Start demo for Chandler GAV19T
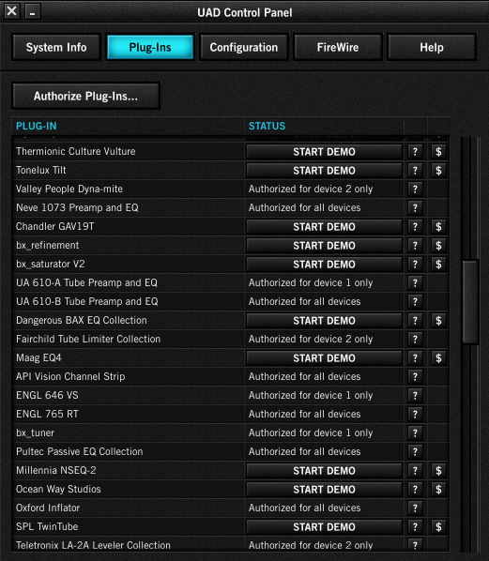The height and width of the screenshot is (561, 489). 325,226
